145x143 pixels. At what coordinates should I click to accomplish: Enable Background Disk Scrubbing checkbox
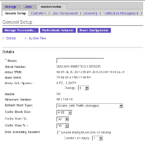click(x=59, y=132)
